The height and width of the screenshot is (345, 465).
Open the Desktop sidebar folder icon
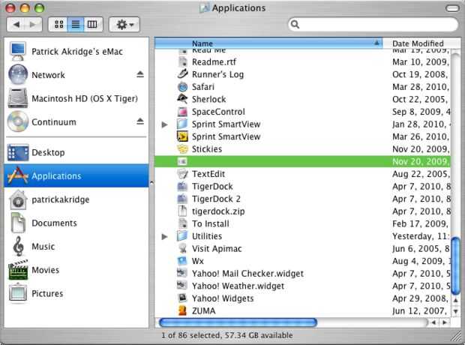coord(18,152)
